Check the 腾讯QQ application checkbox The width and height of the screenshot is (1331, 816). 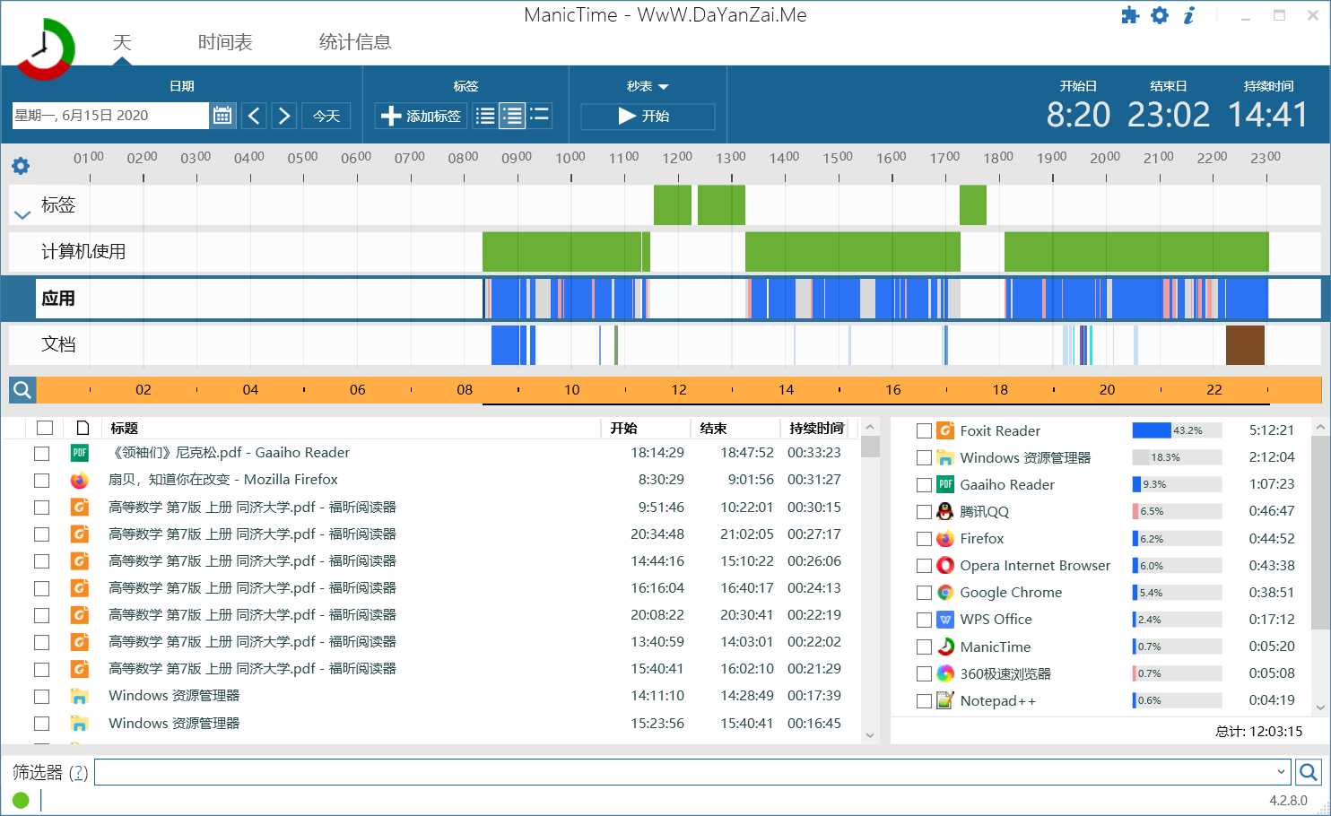pyautogui.click(x=924, y=512)
